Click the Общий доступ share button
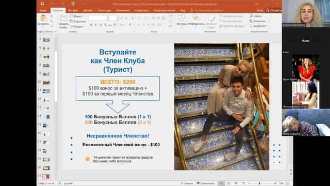Screen dimensions: 330x186 point(274,10)
